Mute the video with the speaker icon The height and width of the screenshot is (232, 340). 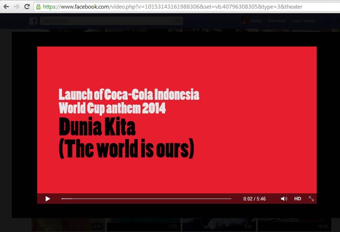click(x=284, y=199)
